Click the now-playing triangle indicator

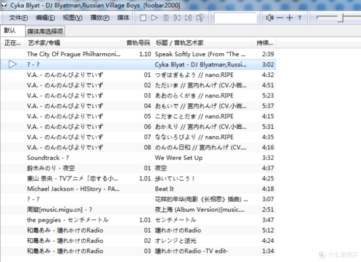click(x=12, y=64)
